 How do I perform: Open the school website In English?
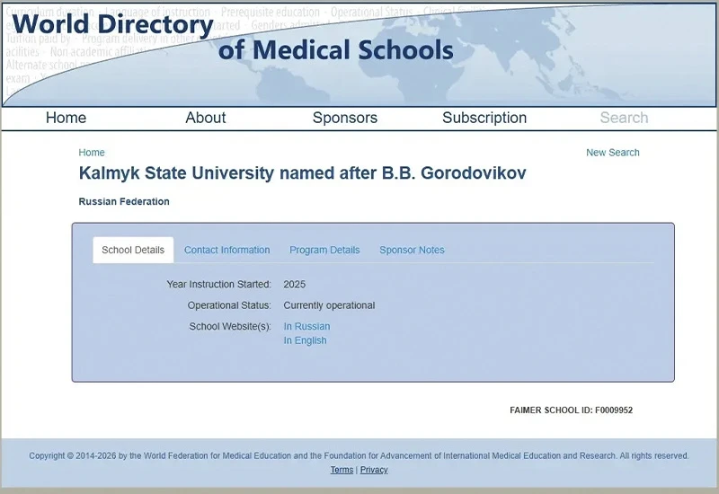(305, 340)
